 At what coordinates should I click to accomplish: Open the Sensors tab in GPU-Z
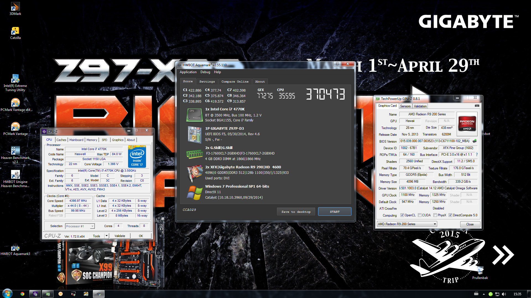tap(405, 106)
